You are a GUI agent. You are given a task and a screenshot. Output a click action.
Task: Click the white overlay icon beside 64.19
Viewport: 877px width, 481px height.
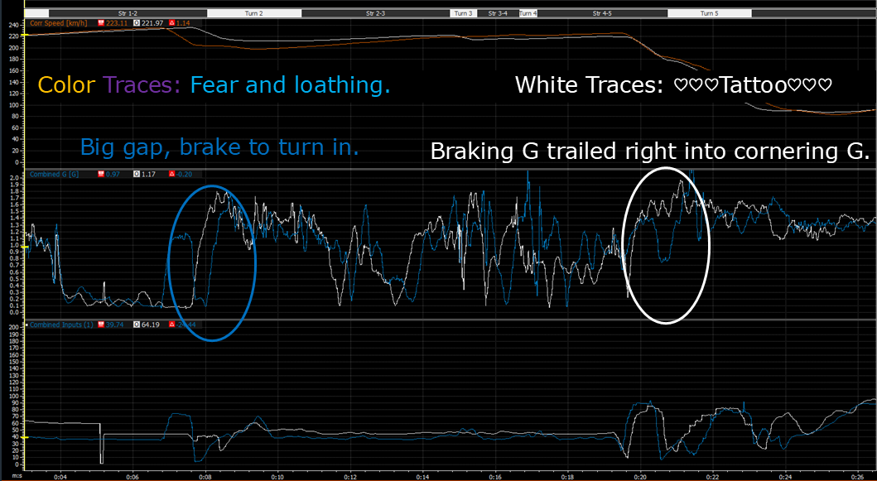137,325
